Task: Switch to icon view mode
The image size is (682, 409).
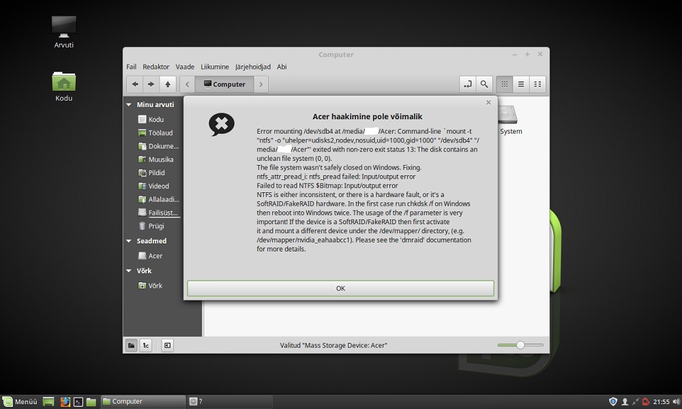Action: [505, 85]
